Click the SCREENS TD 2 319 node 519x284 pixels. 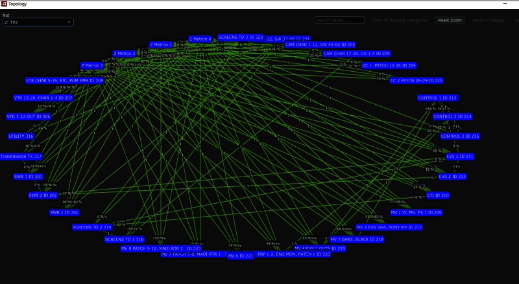click(x=92, y=227)
